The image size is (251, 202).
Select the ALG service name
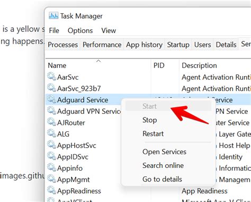click(x=63, y=134)
